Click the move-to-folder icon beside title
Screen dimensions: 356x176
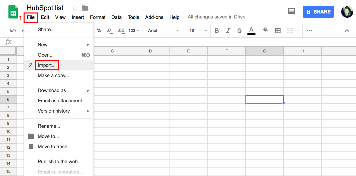pos(85,8)
